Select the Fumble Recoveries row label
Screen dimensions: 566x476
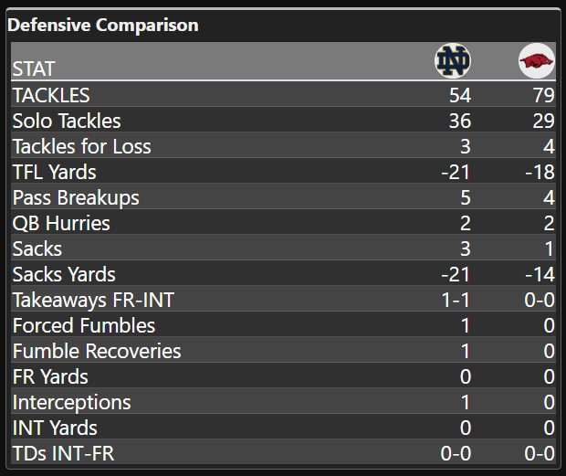[x=97, y=351]
